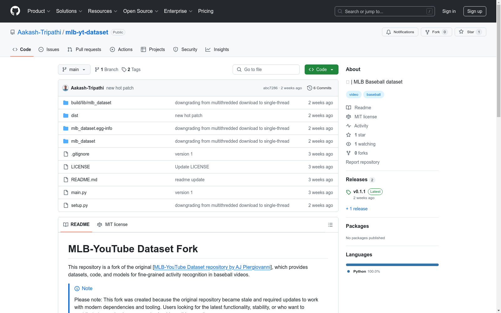Open the commit hash abc7286
This screenshot has width=501, height=313.
pyautogui.click(x=270, y=88)
